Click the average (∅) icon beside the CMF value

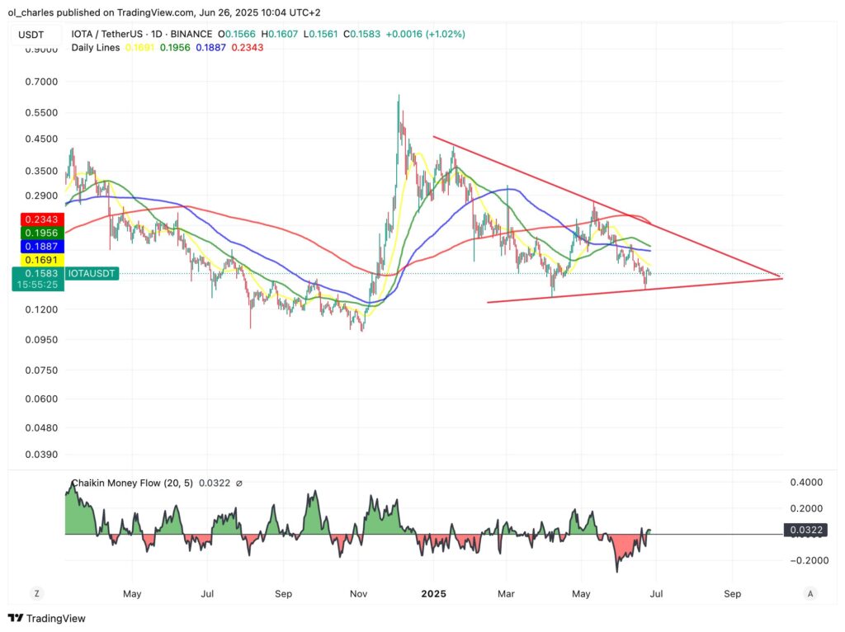tap(238, 483)
